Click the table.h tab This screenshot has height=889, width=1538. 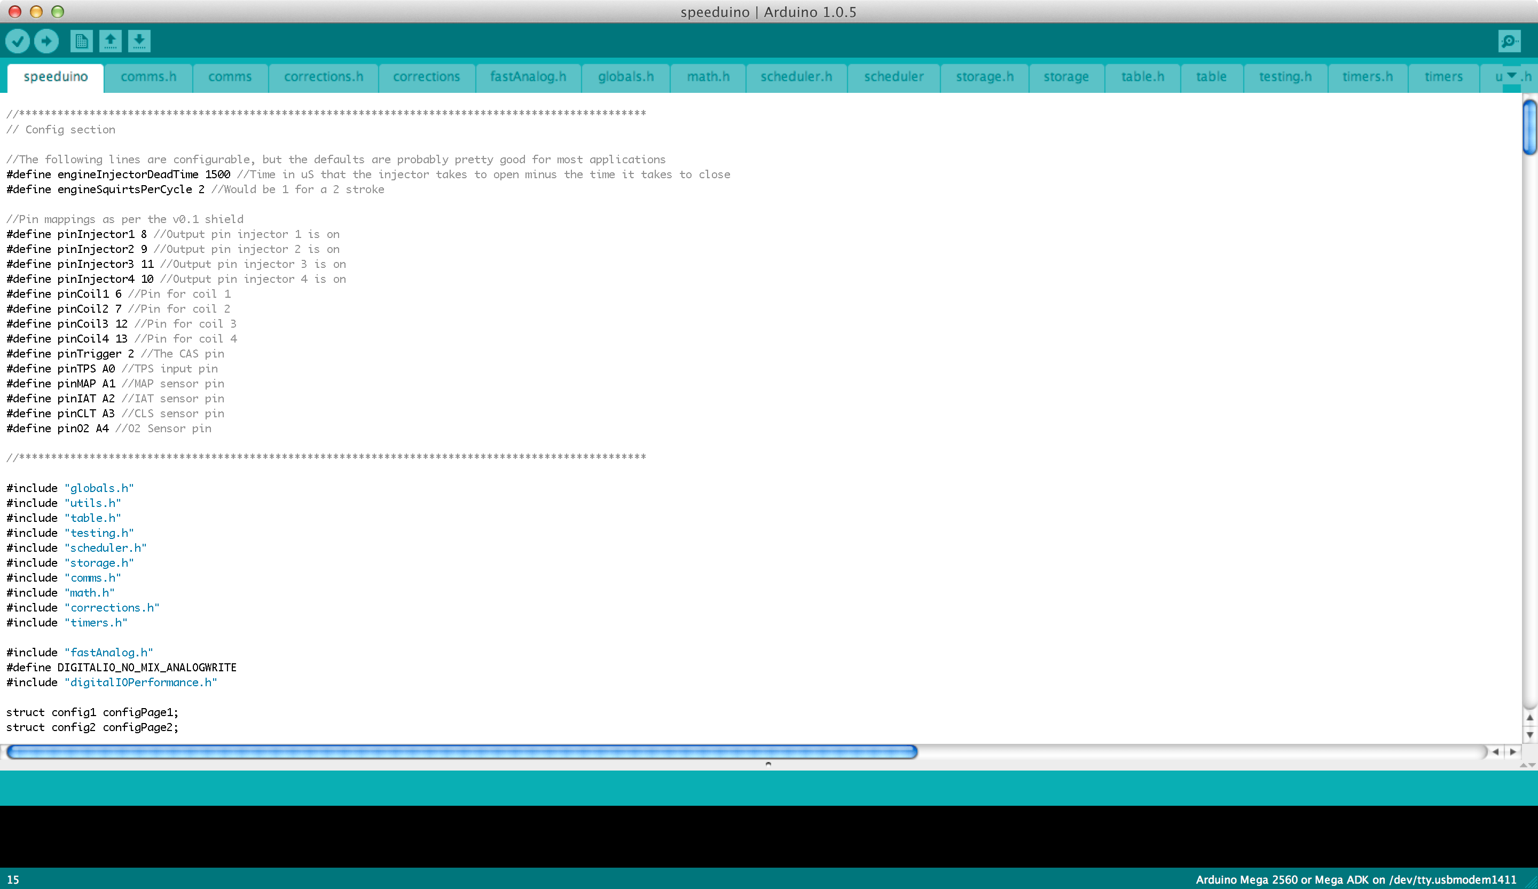pyautogui.click(x=1143, y=76)
